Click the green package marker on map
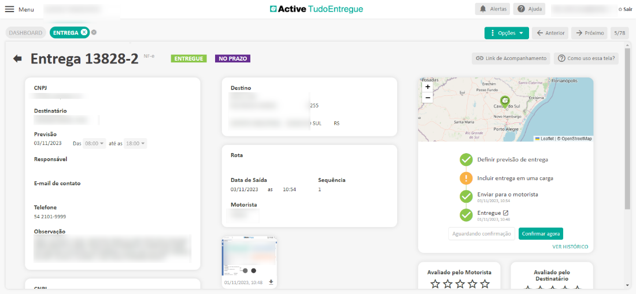This screenshot has height=294, width=636. [505, 101]
